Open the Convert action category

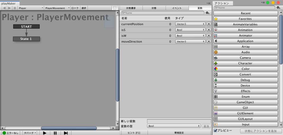(x=246, y=74)
